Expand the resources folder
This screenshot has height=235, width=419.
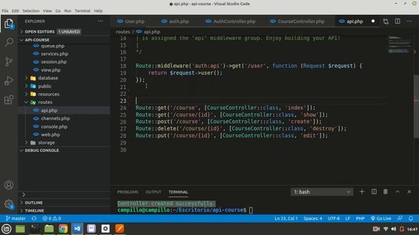coord(64,94)
